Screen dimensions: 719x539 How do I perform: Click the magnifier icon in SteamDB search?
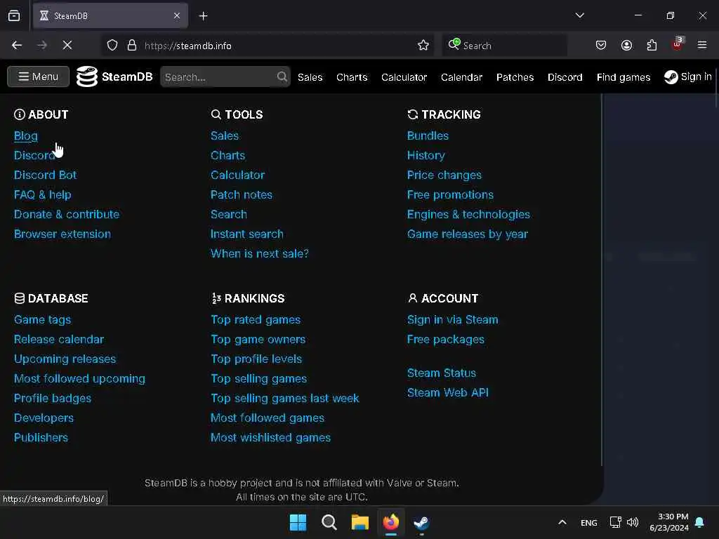point(282,76)
